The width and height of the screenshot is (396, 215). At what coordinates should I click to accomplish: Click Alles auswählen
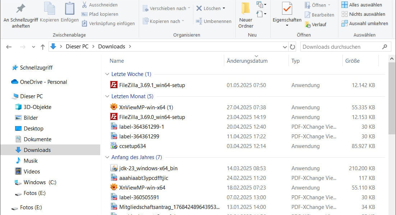(362, 5)
